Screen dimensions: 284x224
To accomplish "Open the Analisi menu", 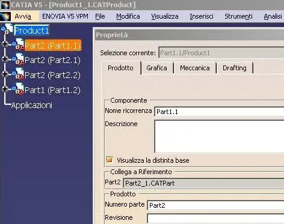I will pyautogui.click(x=273, y=16).
